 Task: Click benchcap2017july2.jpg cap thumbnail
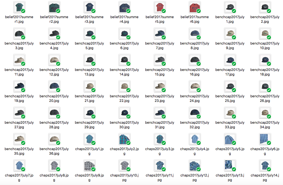(265, 7)
